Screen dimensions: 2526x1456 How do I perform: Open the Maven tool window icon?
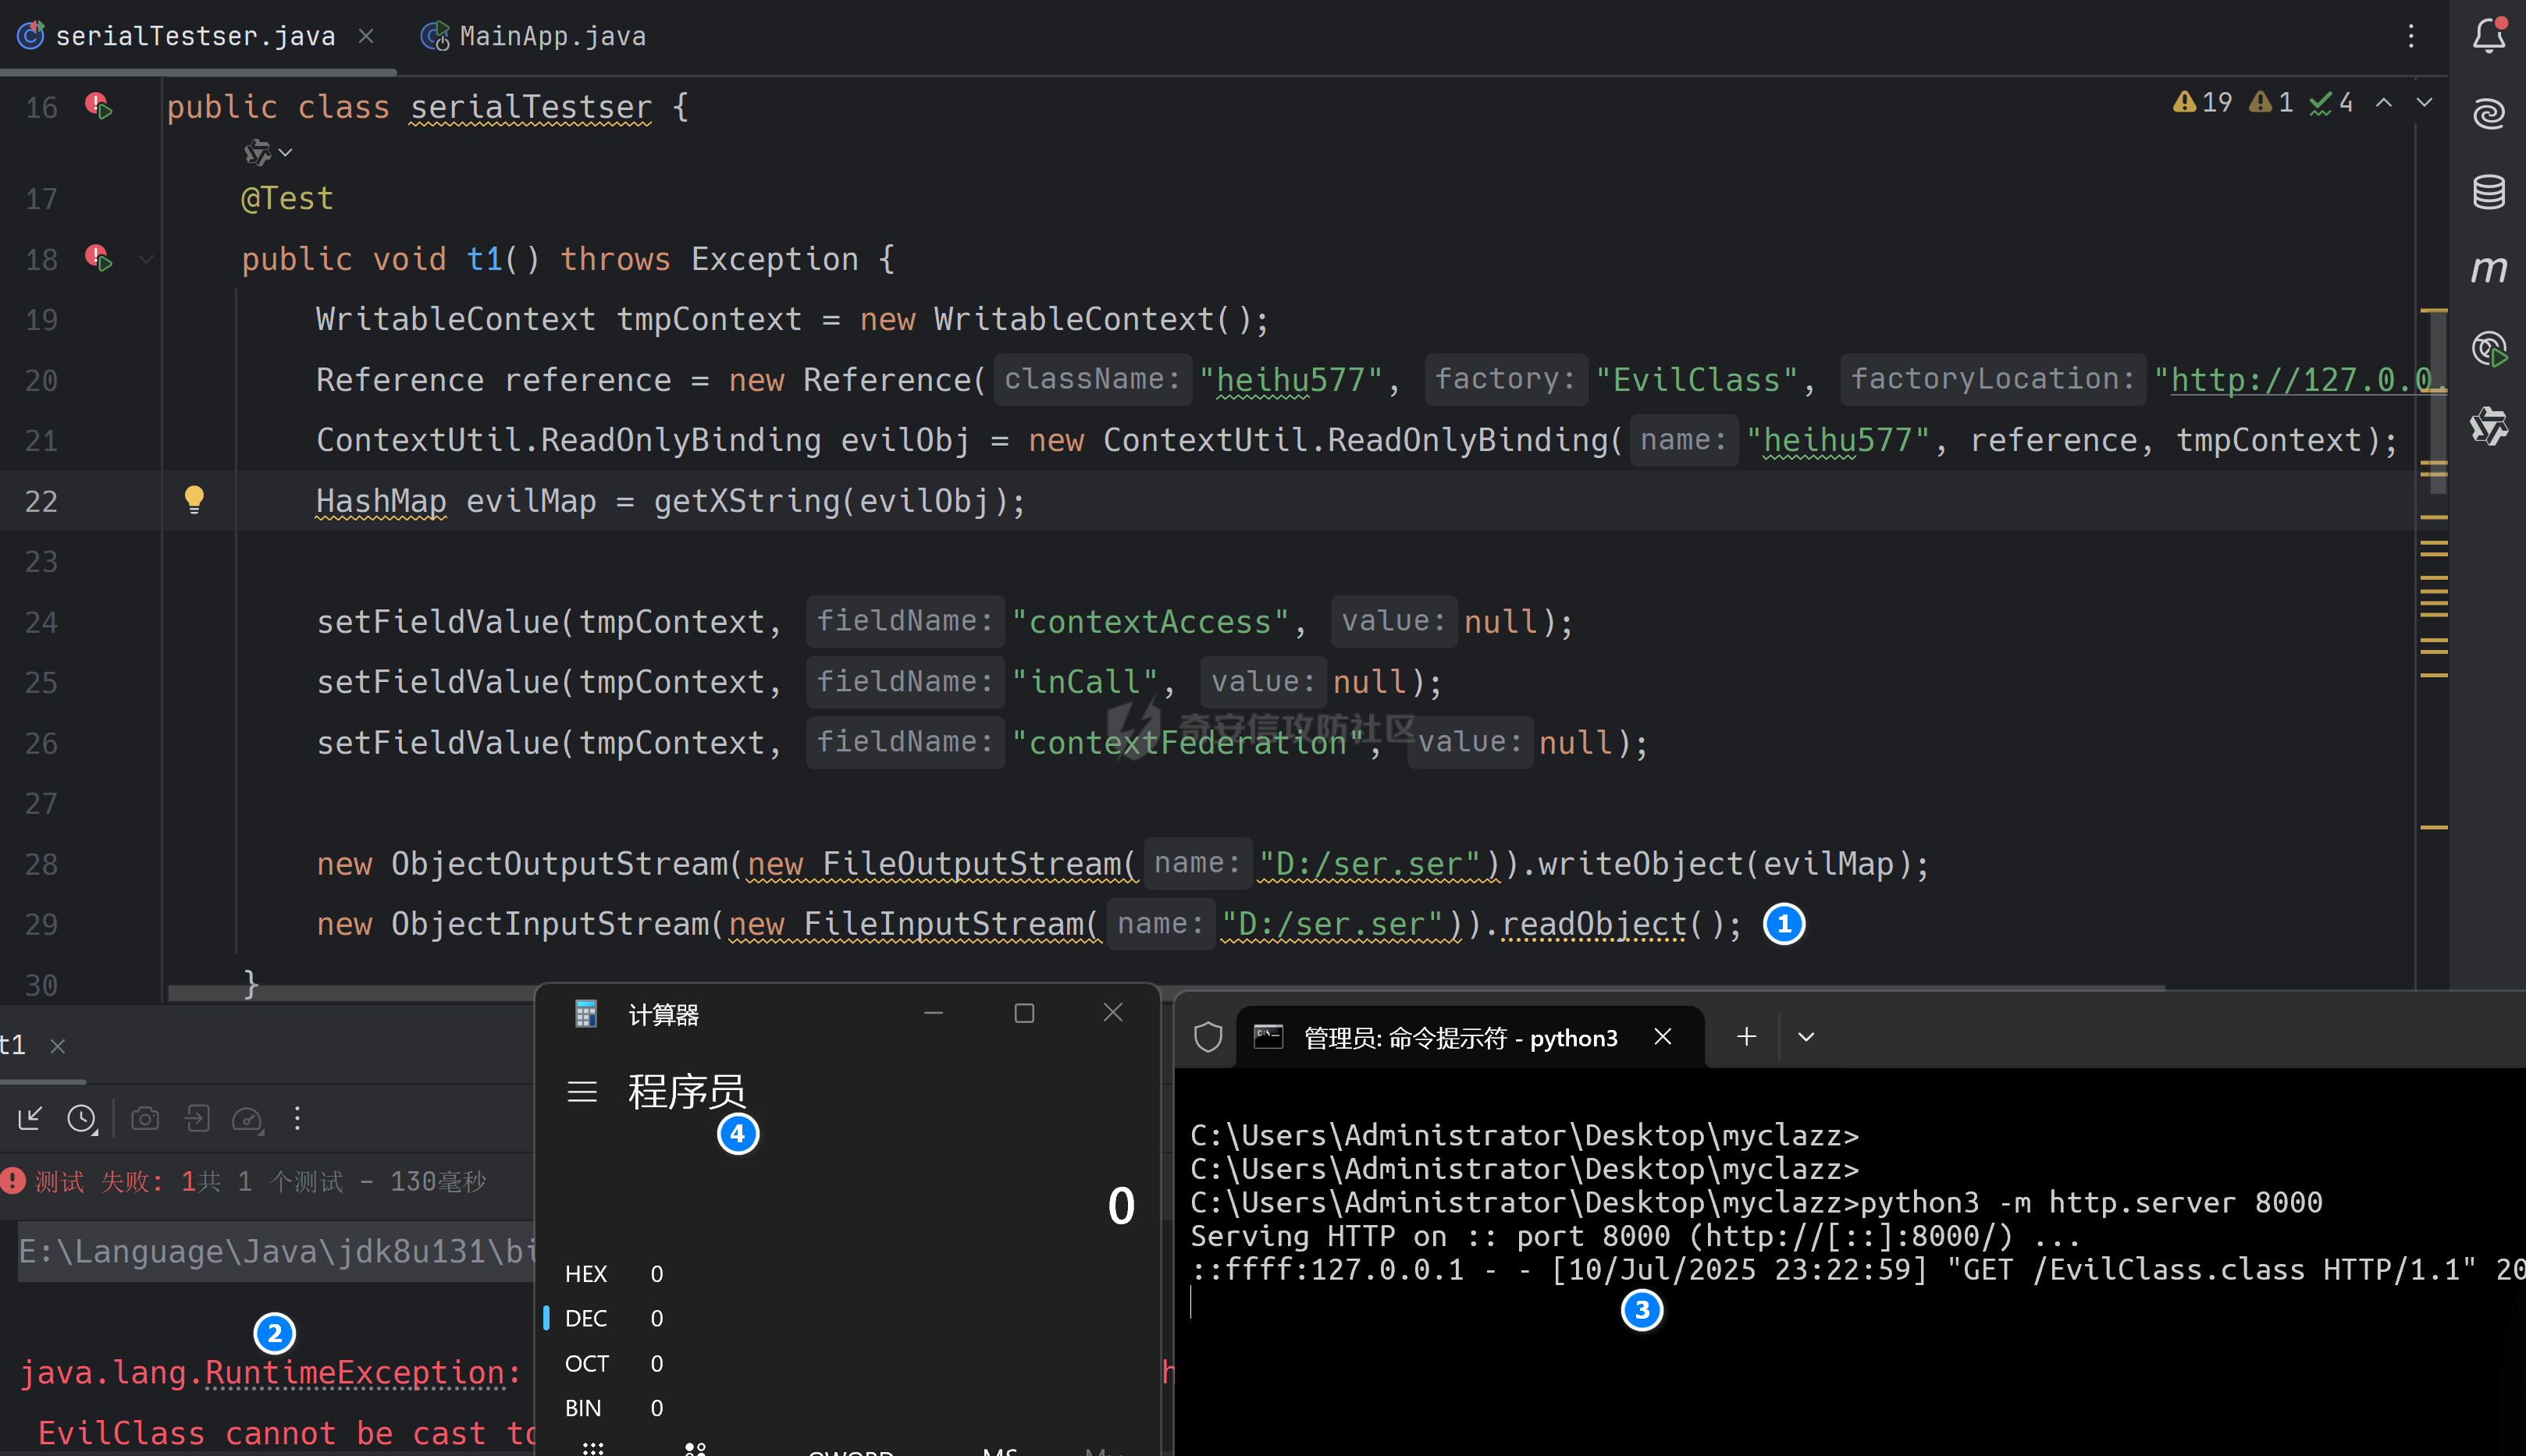click(x=2488, y=270)
